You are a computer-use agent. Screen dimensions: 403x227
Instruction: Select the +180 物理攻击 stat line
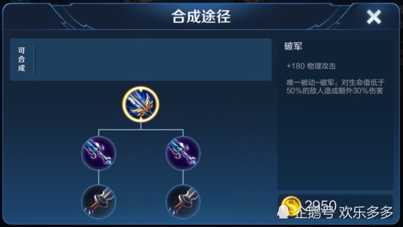[311, 66]
